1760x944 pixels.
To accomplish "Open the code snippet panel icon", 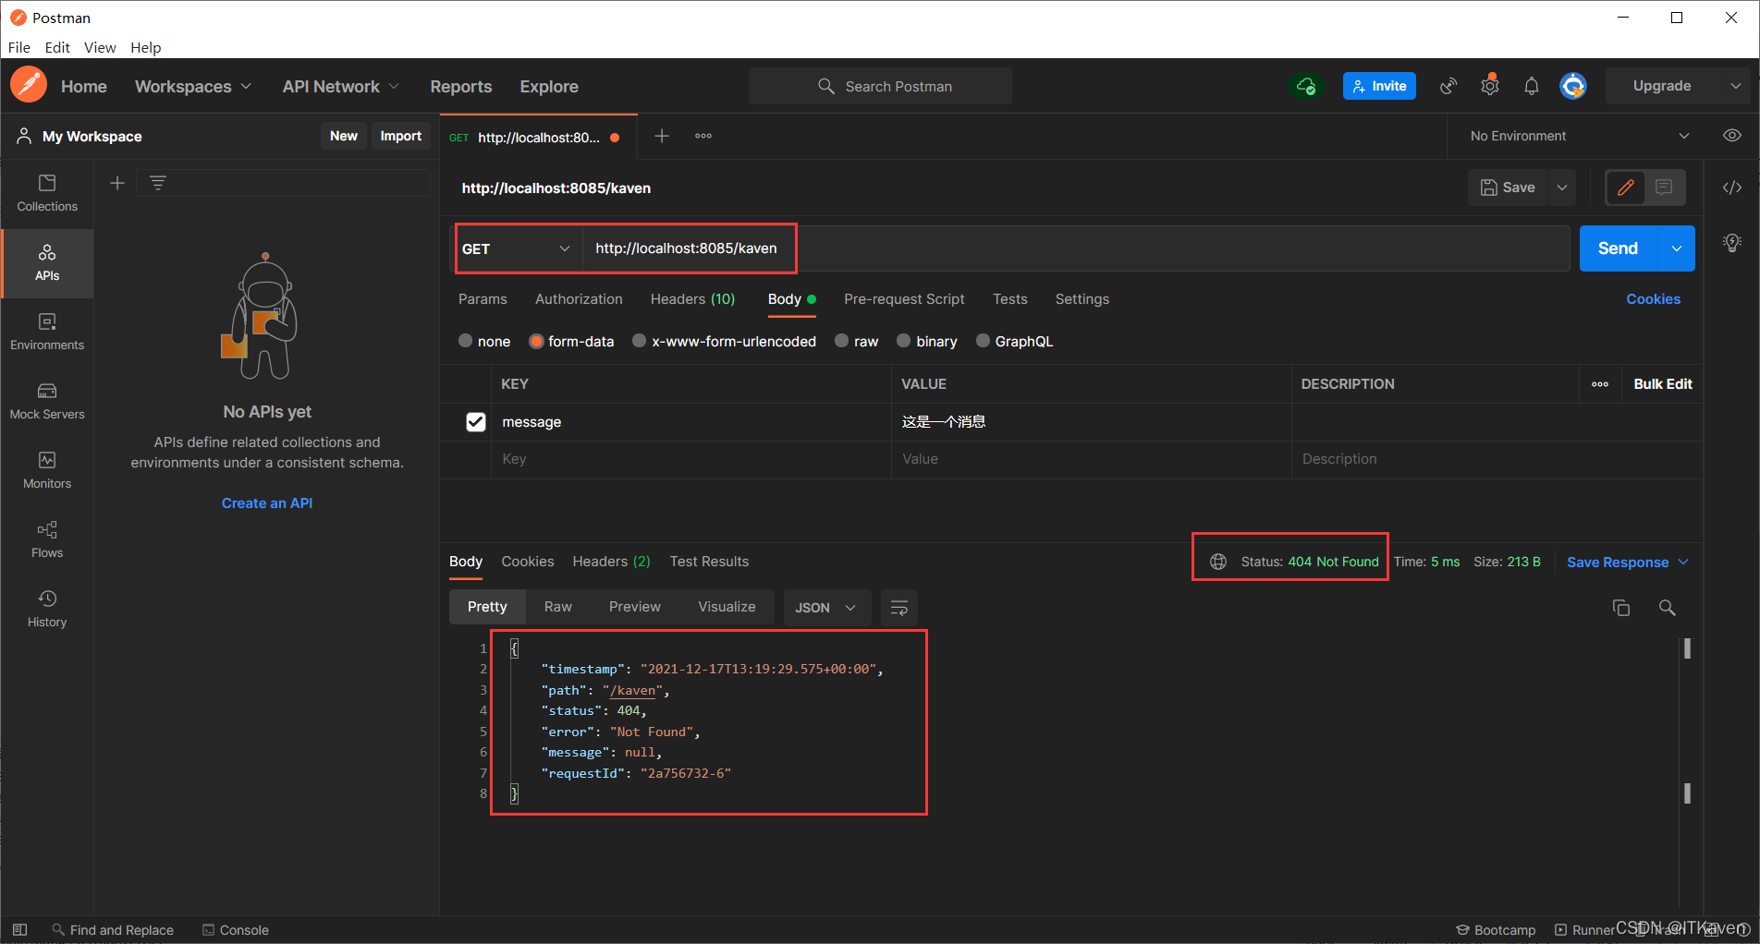I will tap(1732, 188).
